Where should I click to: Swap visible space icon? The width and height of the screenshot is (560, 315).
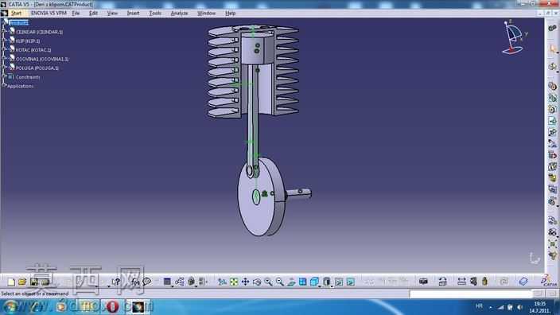(351, 282)
